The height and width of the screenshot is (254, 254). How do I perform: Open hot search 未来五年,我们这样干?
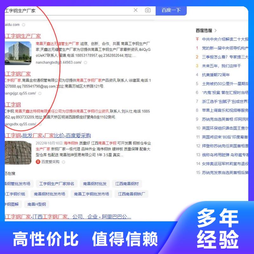click(x=221, y=66)
